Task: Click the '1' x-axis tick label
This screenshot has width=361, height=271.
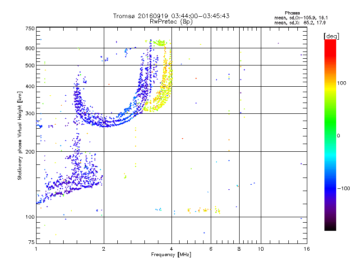Action: pyautogui.click(x=36, y=249)
